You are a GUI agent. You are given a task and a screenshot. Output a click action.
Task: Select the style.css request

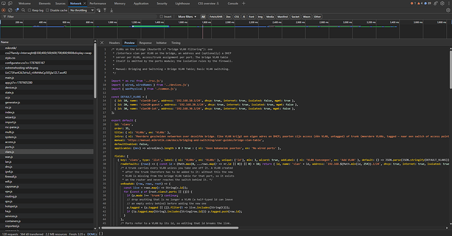pyautogui.click(x=47, y=58)
